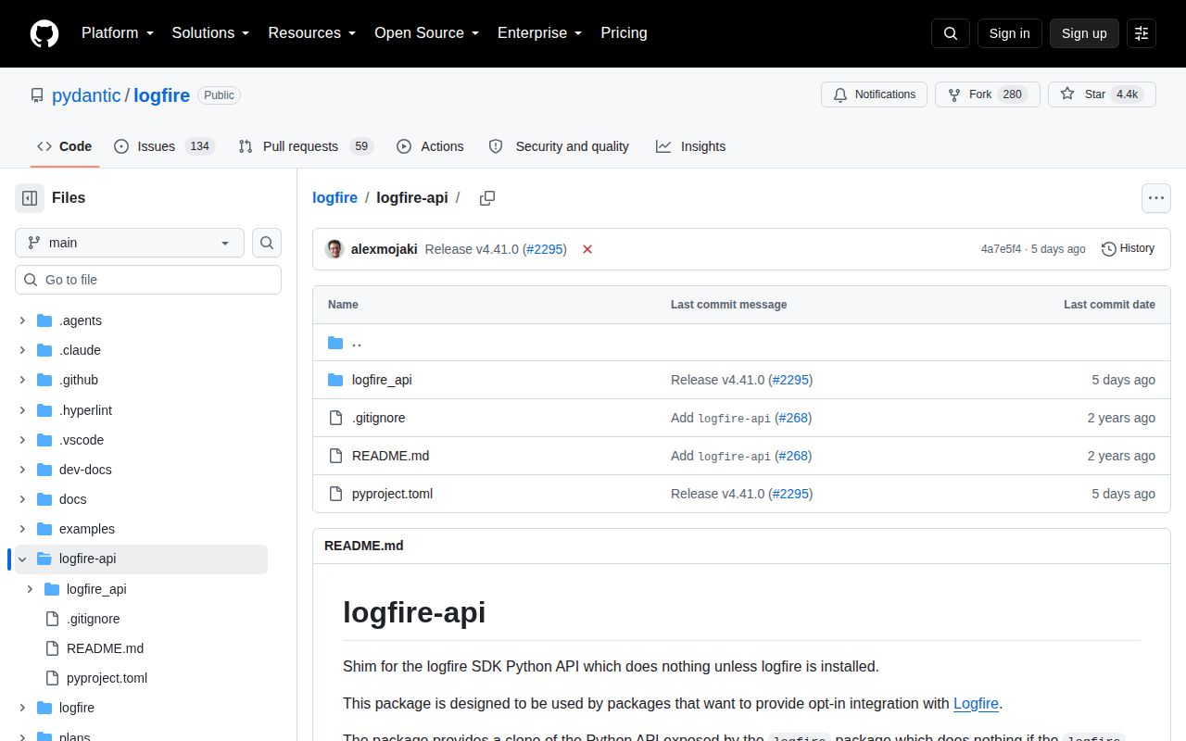The height and width of the screenshot is (741, 1186).
Task: Expand the .github folder in tree
Action: 22,380
